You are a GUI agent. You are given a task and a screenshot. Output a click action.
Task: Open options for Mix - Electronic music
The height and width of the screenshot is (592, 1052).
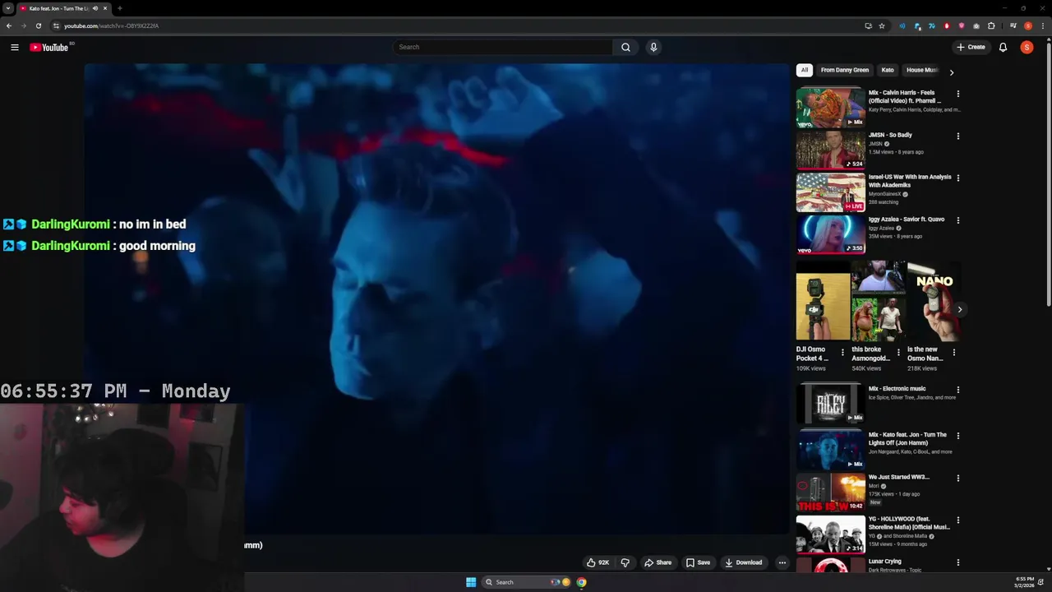957,390
